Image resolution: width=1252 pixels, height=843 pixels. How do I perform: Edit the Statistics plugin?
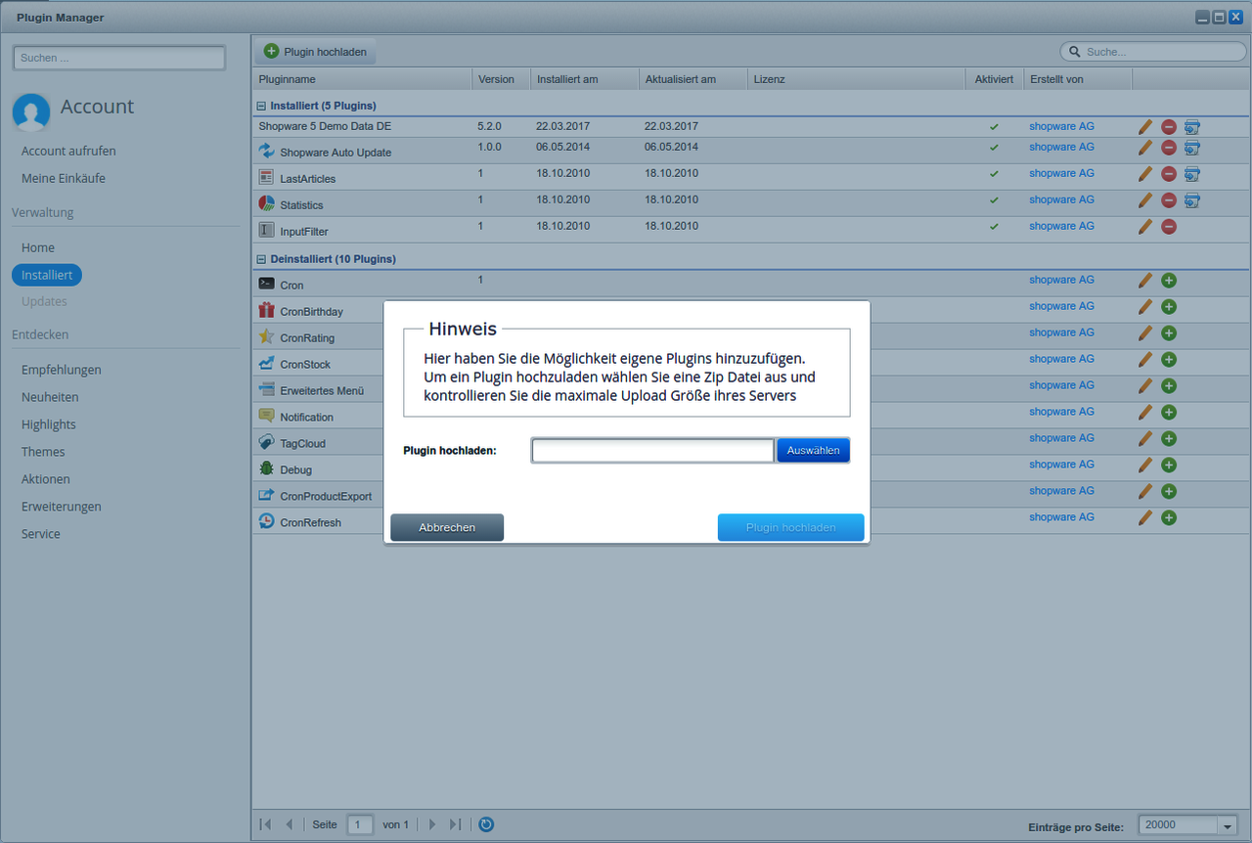click(x=1145, y=200)
